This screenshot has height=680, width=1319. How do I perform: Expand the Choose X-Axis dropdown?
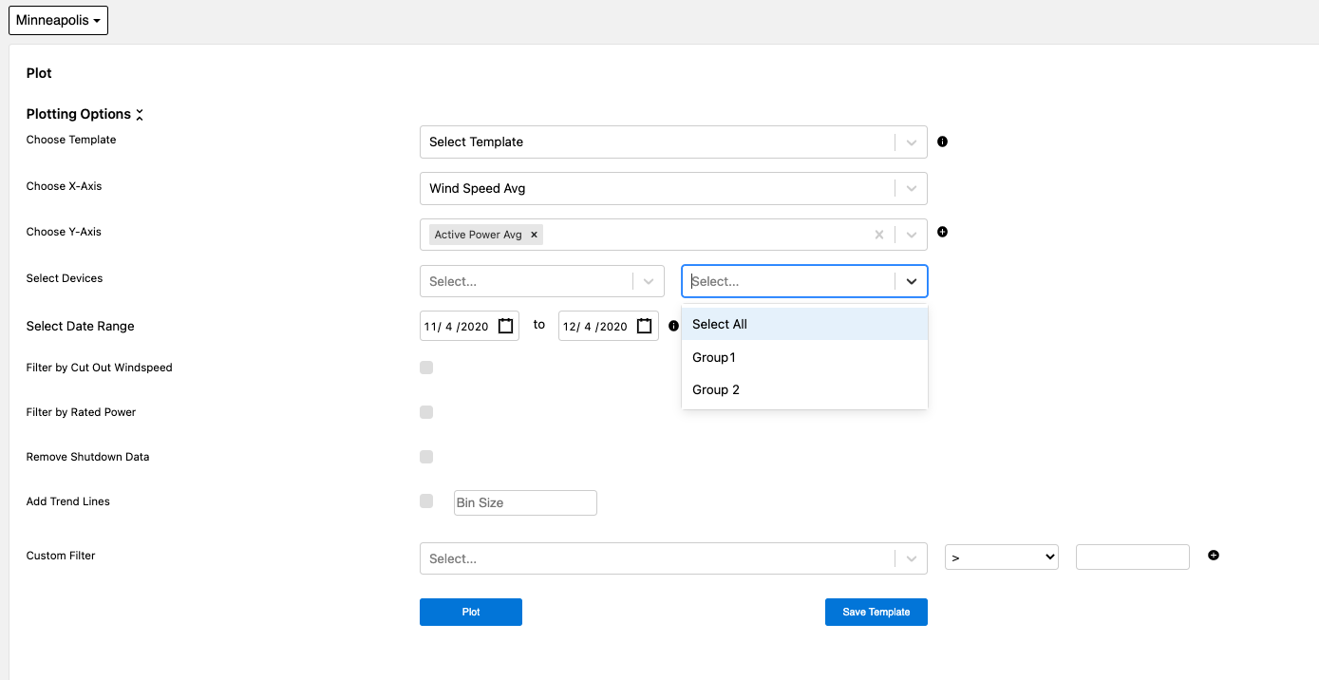coord(911,188)
